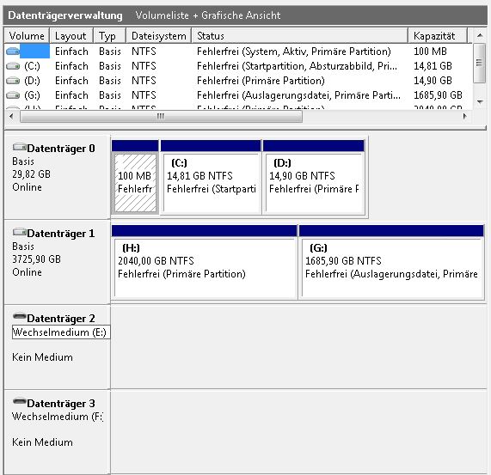491x475 pixels.
Task: Click the (D:) volume name in list
Action: point(33,81)
